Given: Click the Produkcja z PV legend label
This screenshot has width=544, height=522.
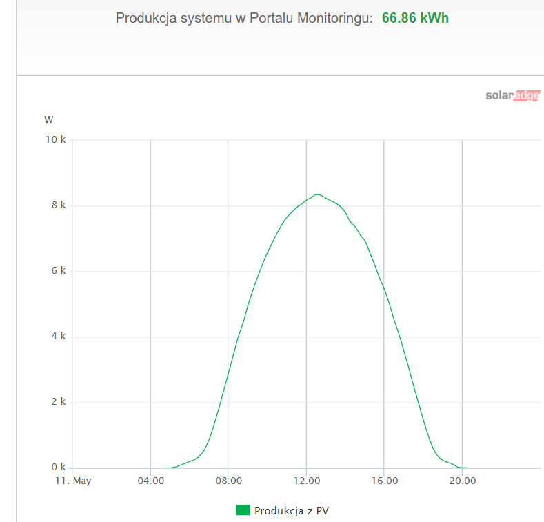Looking at the screenshot, I should pos(292,510).
